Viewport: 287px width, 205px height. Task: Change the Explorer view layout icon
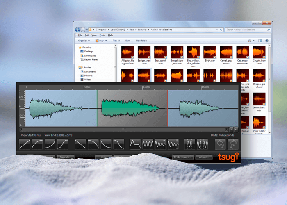pos(249,41)
